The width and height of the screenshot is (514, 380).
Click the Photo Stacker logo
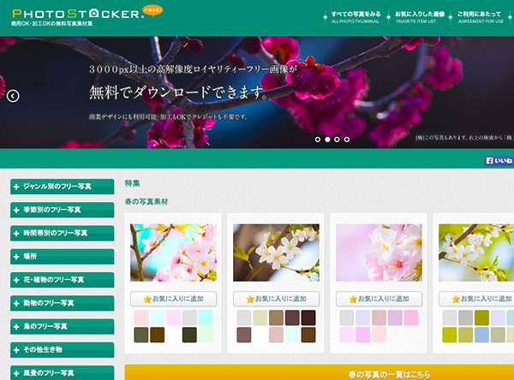click(x=77, y=13)
